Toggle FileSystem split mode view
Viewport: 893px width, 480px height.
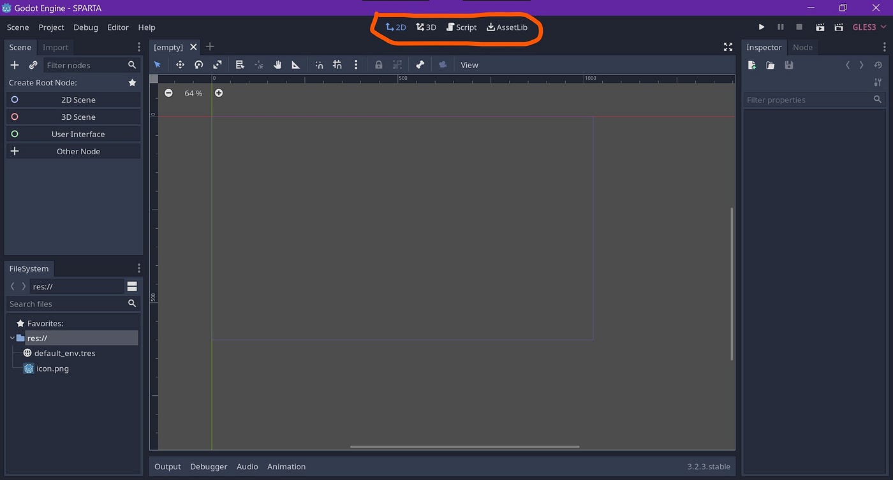pos(132,286)
